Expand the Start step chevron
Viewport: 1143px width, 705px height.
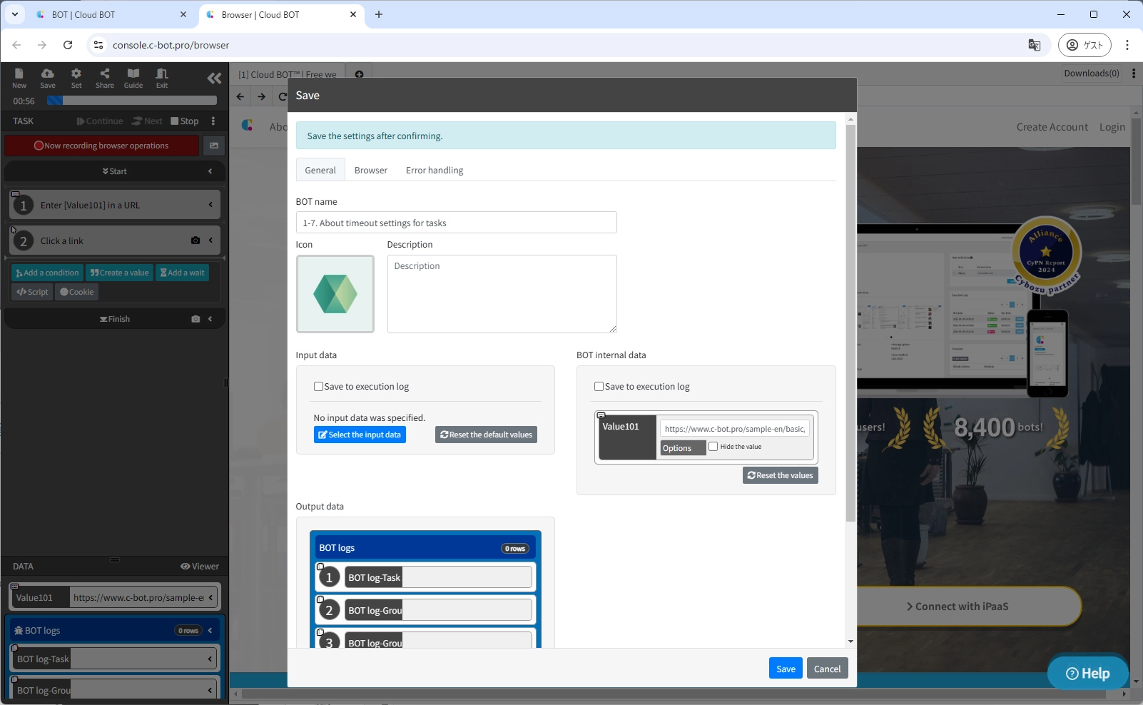click(x=210, y=171)
